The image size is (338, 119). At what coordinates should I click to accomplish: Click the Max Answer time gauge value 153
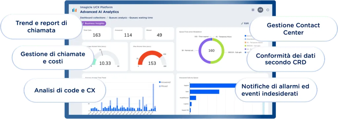152,64
